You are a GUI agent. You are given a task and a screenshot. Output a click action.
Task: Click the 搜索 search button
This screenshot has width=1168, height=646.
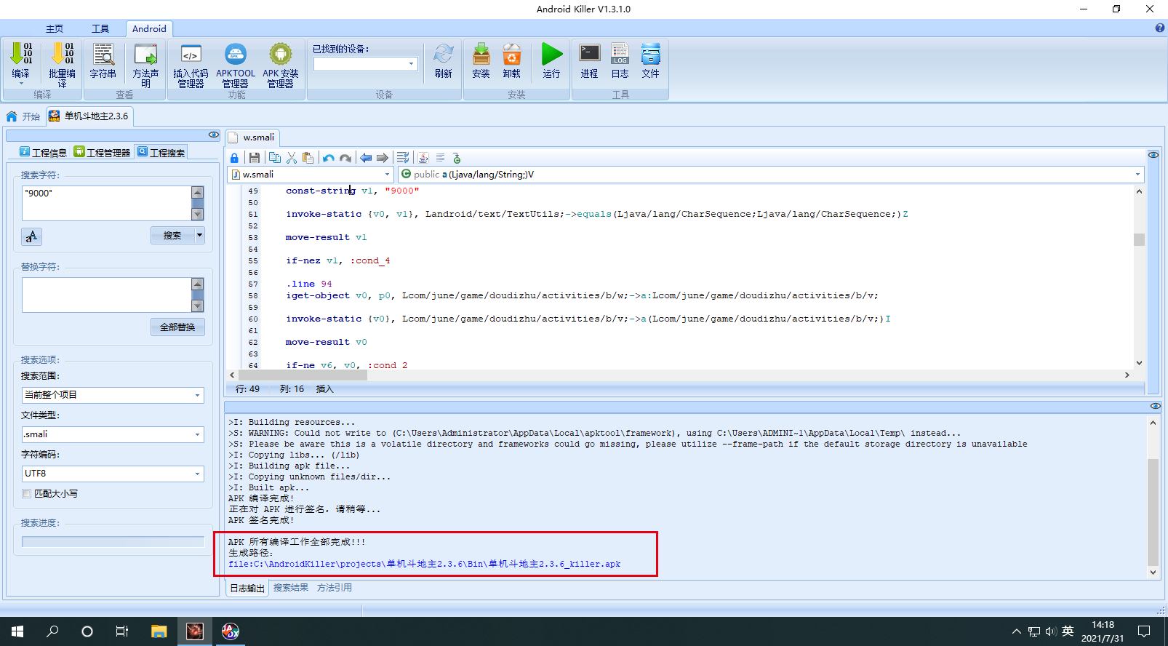coord(172,235)
